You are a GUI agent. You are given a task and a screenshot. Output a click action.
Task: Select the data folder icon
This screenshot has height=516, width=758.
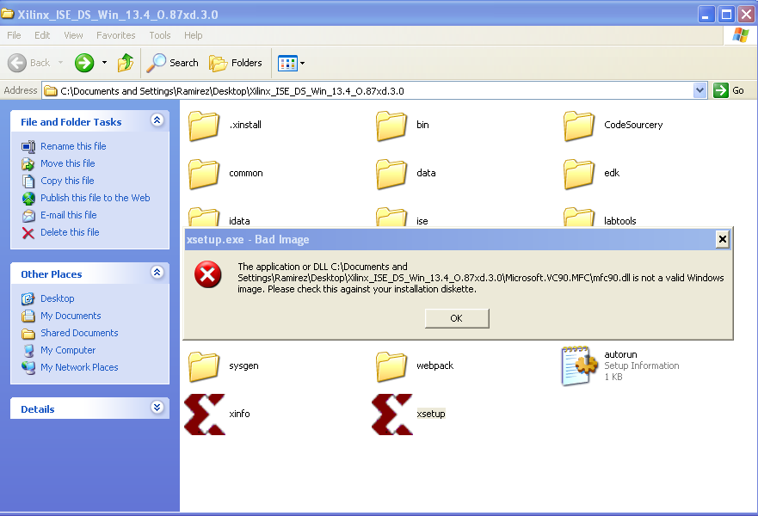[391, 174]
